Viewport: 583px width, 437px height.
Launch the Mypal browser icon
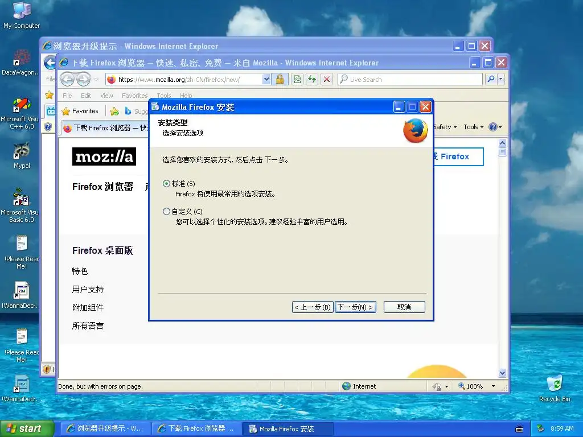[22, 155]
